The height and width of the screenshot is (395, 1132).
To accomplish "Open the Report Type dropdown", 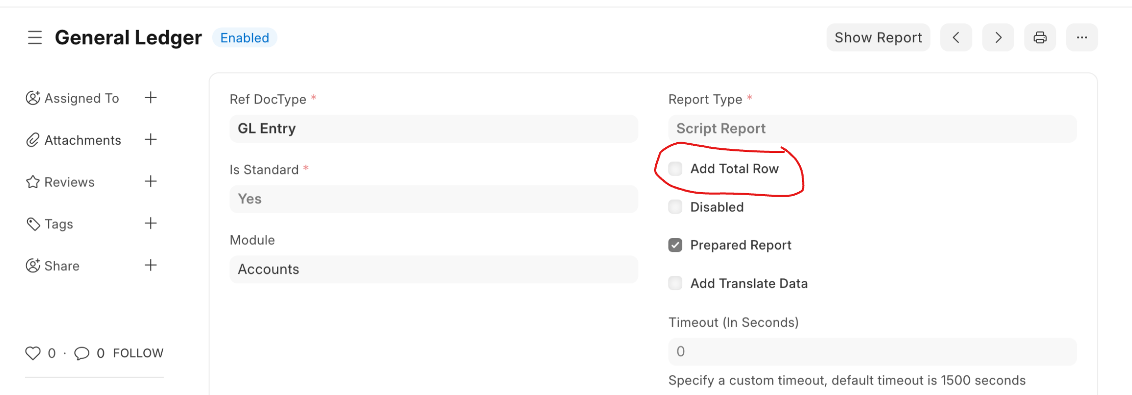I will 872,128.
